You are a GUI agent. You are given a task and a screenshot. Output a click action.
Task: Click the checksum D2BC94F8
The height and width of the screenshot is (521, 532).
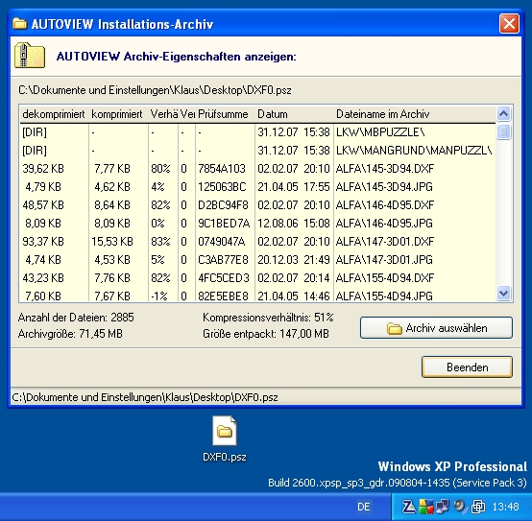[x=223, y=205]
